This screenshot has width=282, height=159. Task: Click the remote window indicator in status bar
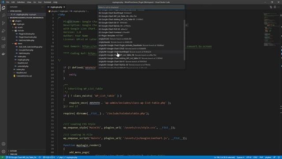tap(2, 157)
